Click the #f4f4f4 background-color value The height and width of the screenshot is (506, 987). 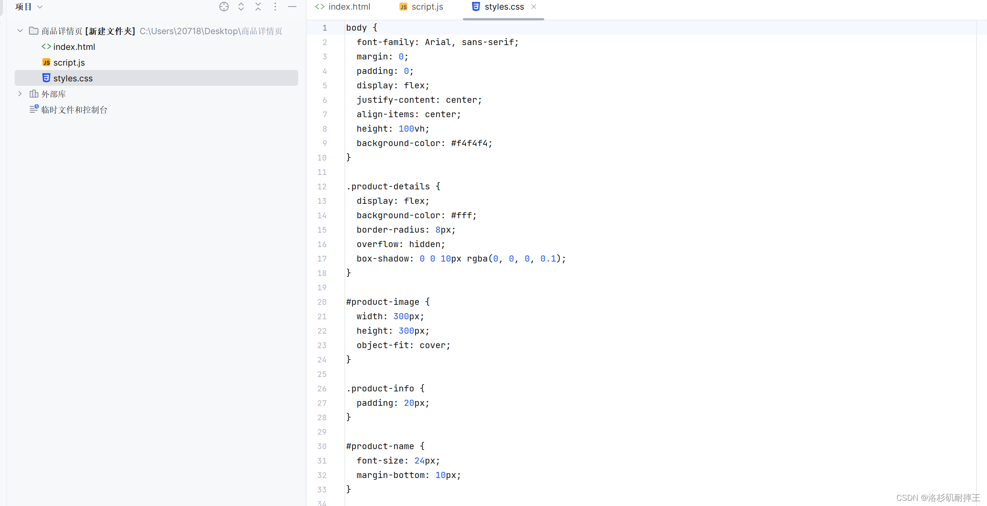469,143
